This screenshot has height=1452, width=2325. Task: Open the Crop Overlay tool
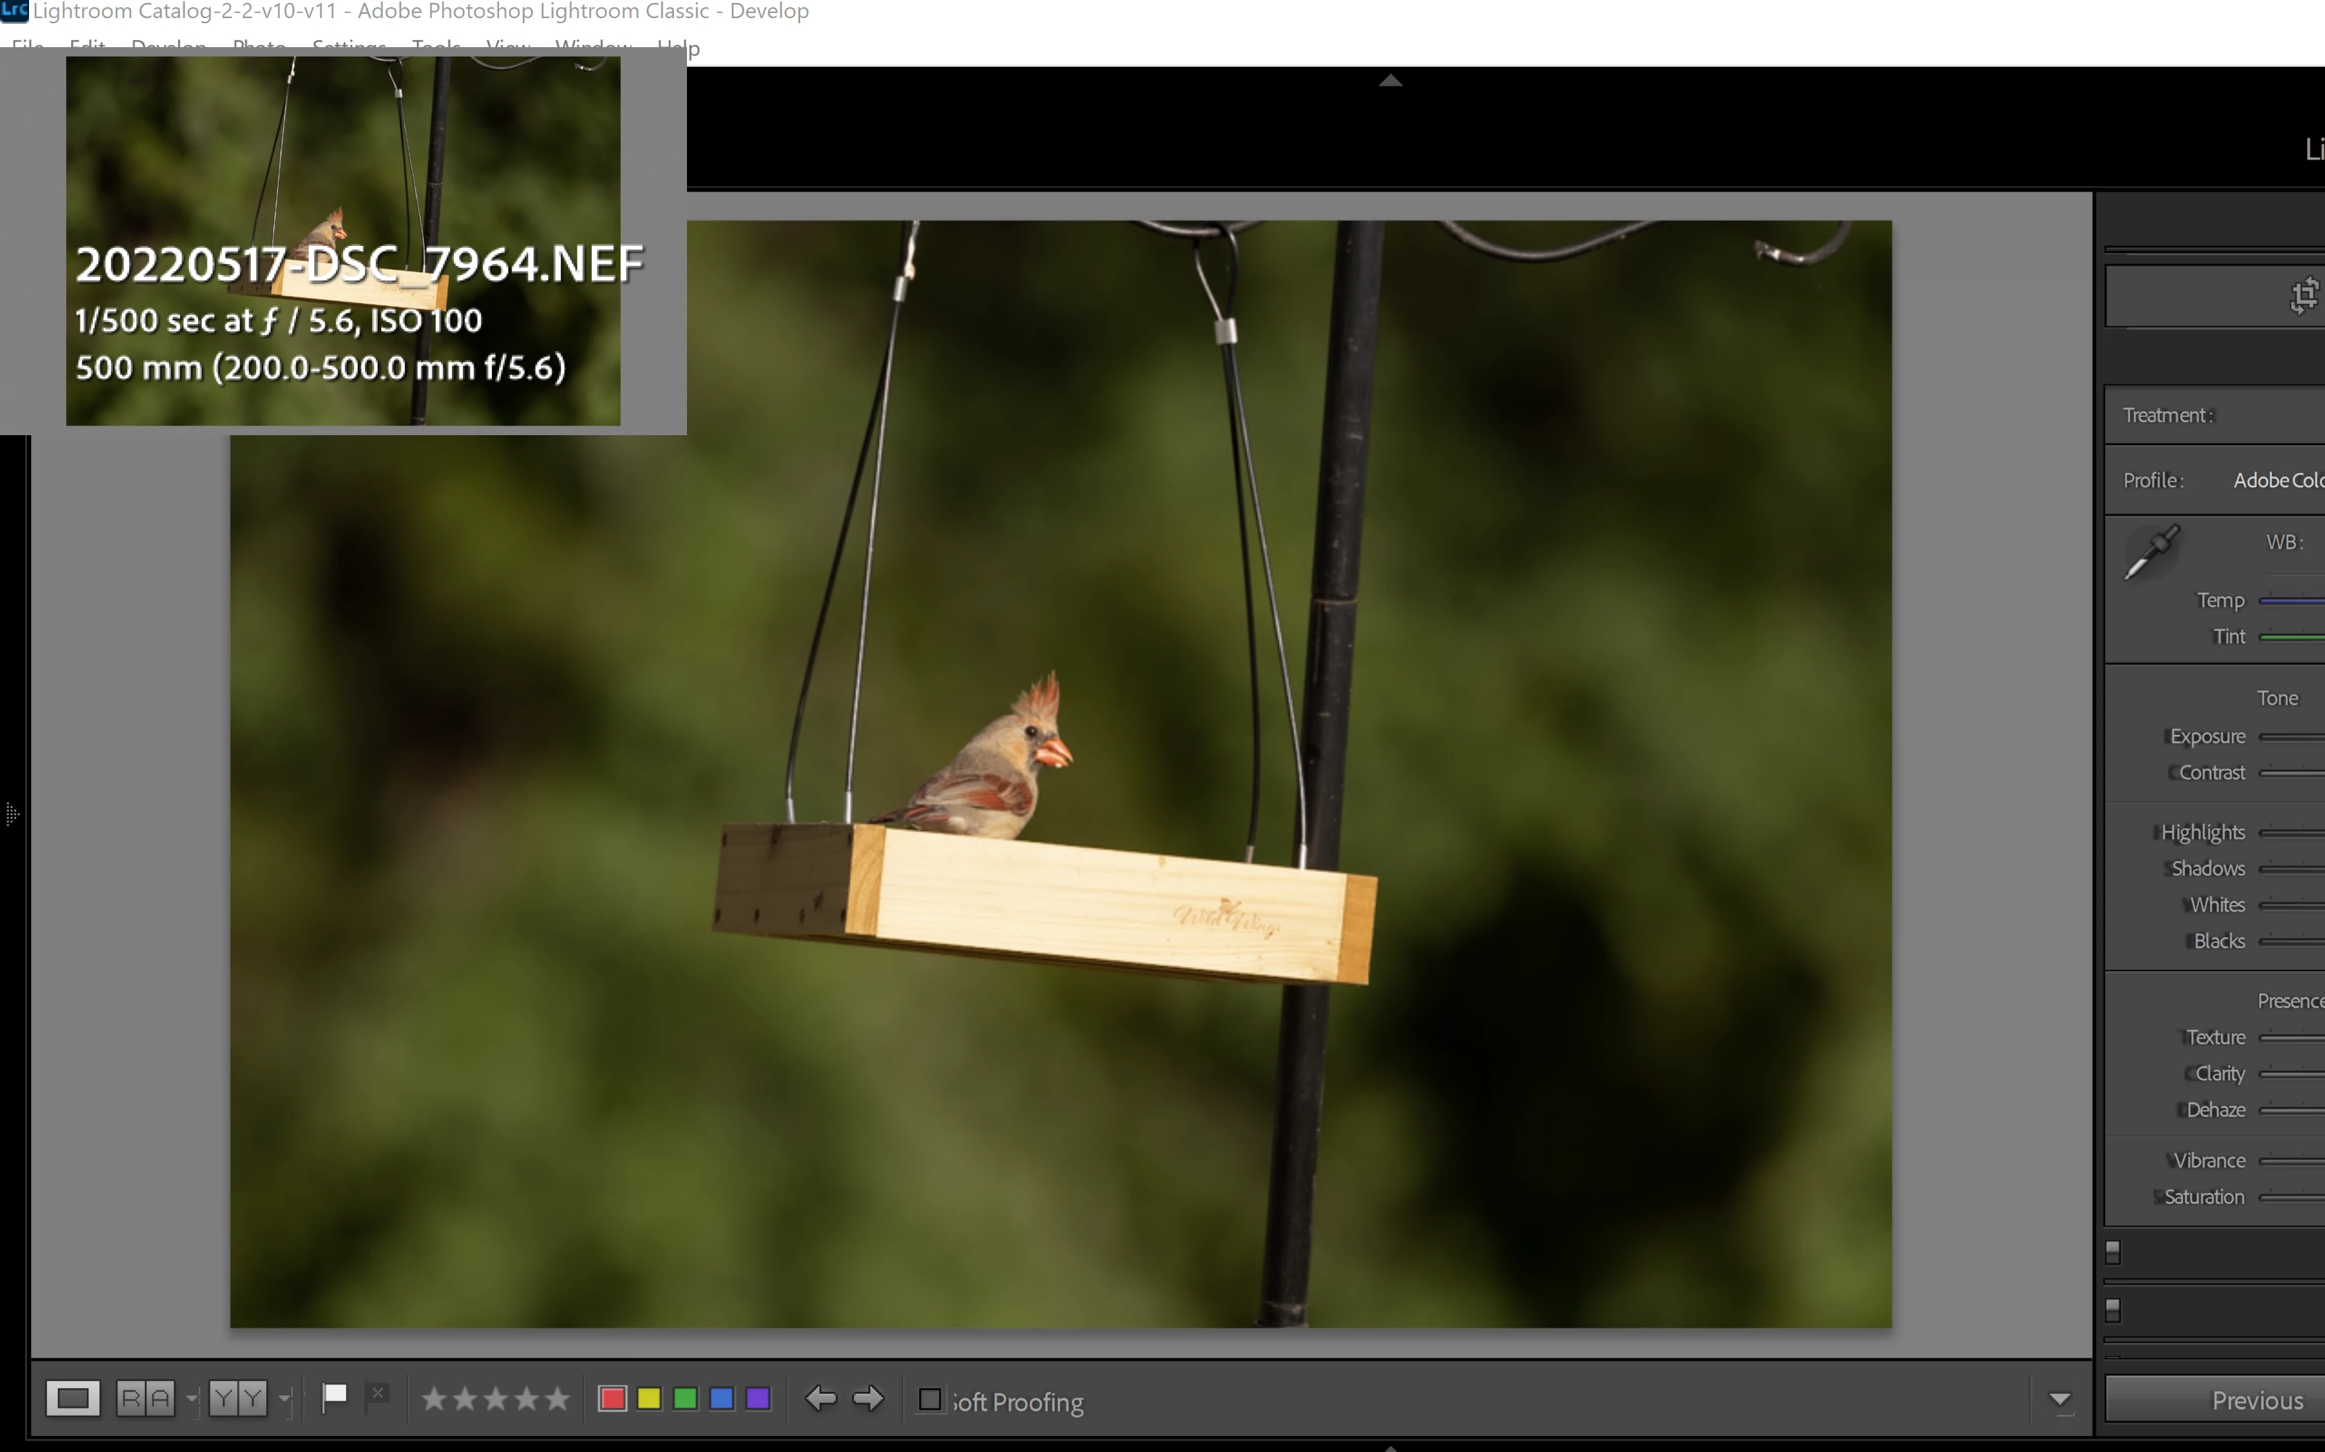point(2303,296)
